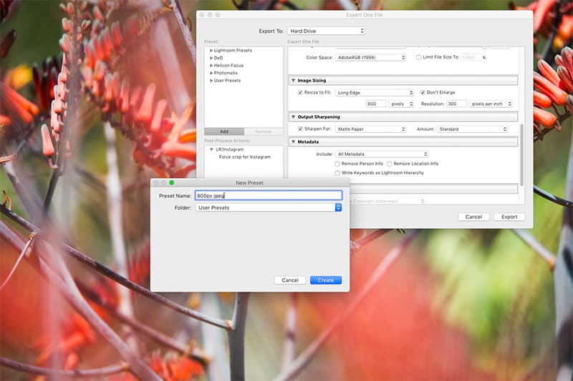This screenshot has width=573, height=381.
Task: Toggle the Sharpen For checkbox
Action: click(300, 129)
